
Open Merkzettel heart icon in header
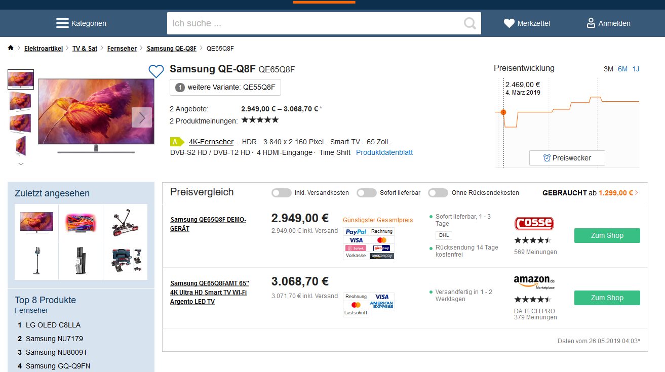[509, 23]
